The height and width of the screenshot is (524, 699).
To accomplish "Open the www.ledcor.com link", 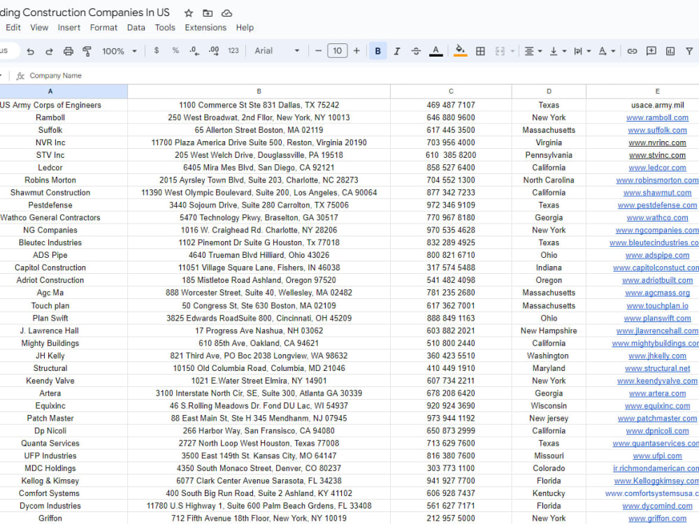I will pyautogui.click(x=658, y=168).
